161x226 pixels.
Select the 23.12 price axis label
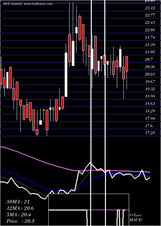[150, 8]
